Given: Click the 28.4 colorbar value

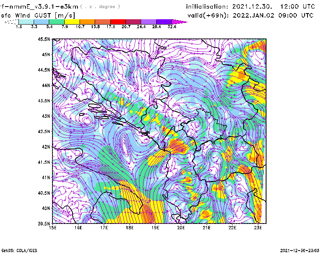Looking at the screenshot, I should [x=157, y=27].
